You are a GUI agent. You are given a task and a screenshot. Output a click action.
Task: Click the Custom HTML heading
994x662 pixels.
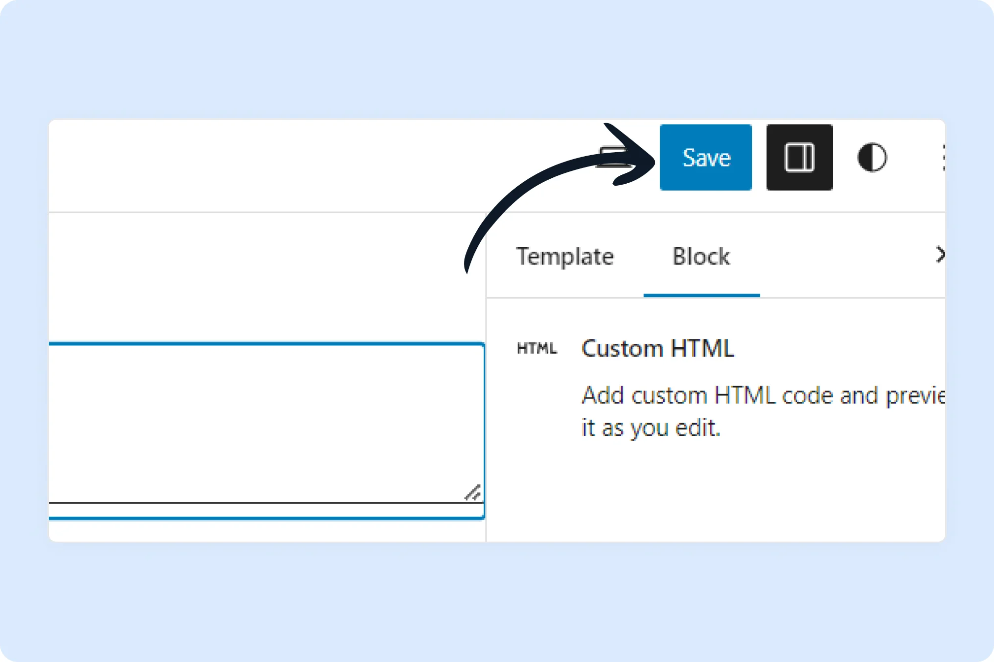coord(658,348)
